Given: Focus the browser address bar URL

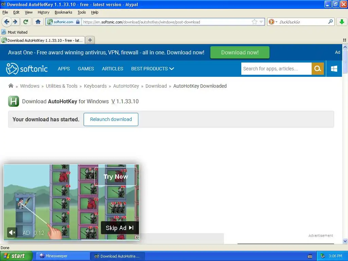Looking at the screenshot, I should (167, 22).
